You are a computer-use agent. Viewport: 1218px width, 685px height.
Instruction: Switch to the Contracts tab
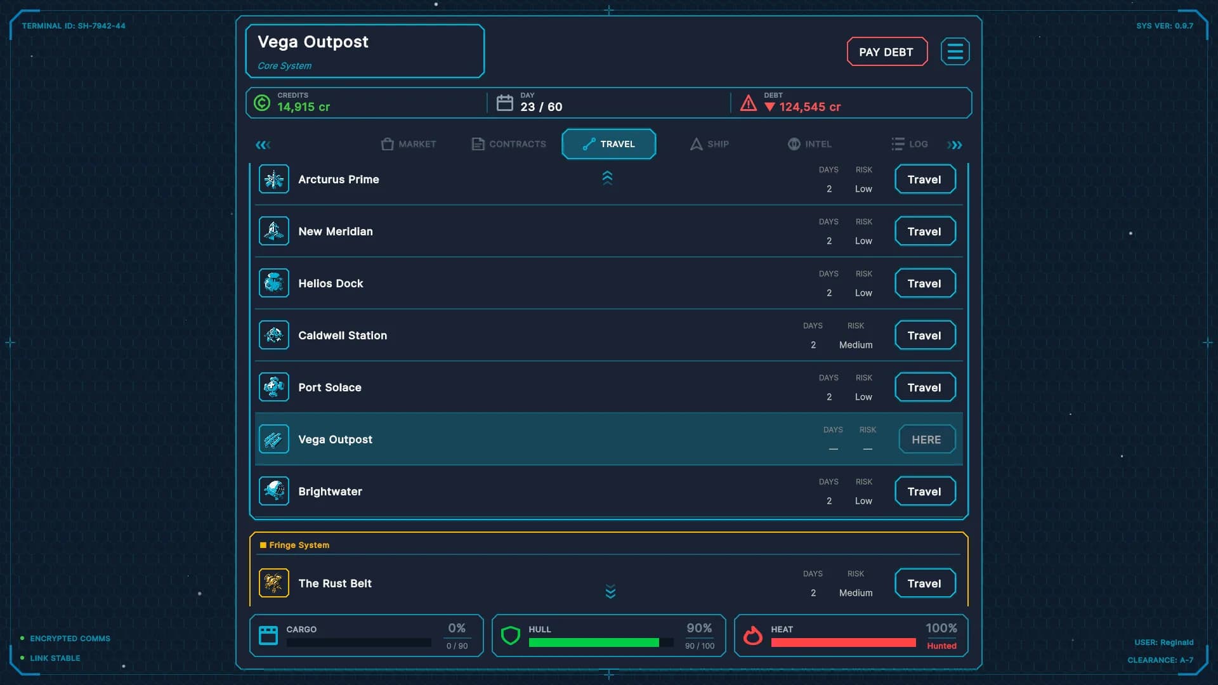point(509,144)
